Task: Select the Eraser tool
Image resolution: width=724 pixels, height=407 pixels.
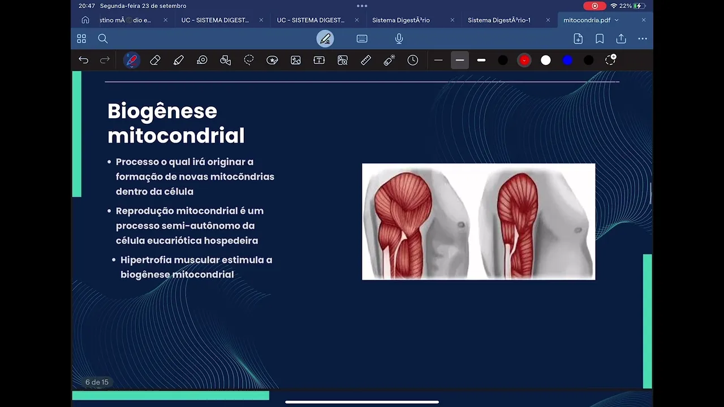Action: pyautogui.click(x=155, y=60)
